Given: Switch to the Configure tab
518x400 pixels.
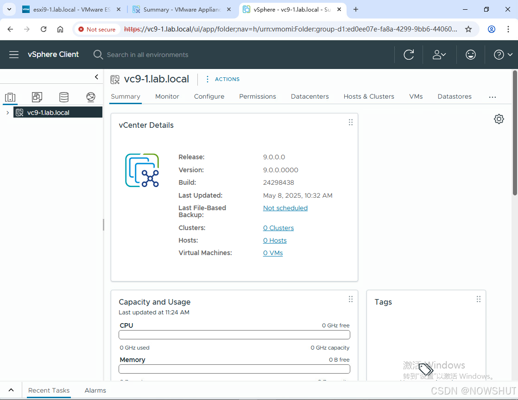Looking at the screenshot, I should tap(209, 96).
